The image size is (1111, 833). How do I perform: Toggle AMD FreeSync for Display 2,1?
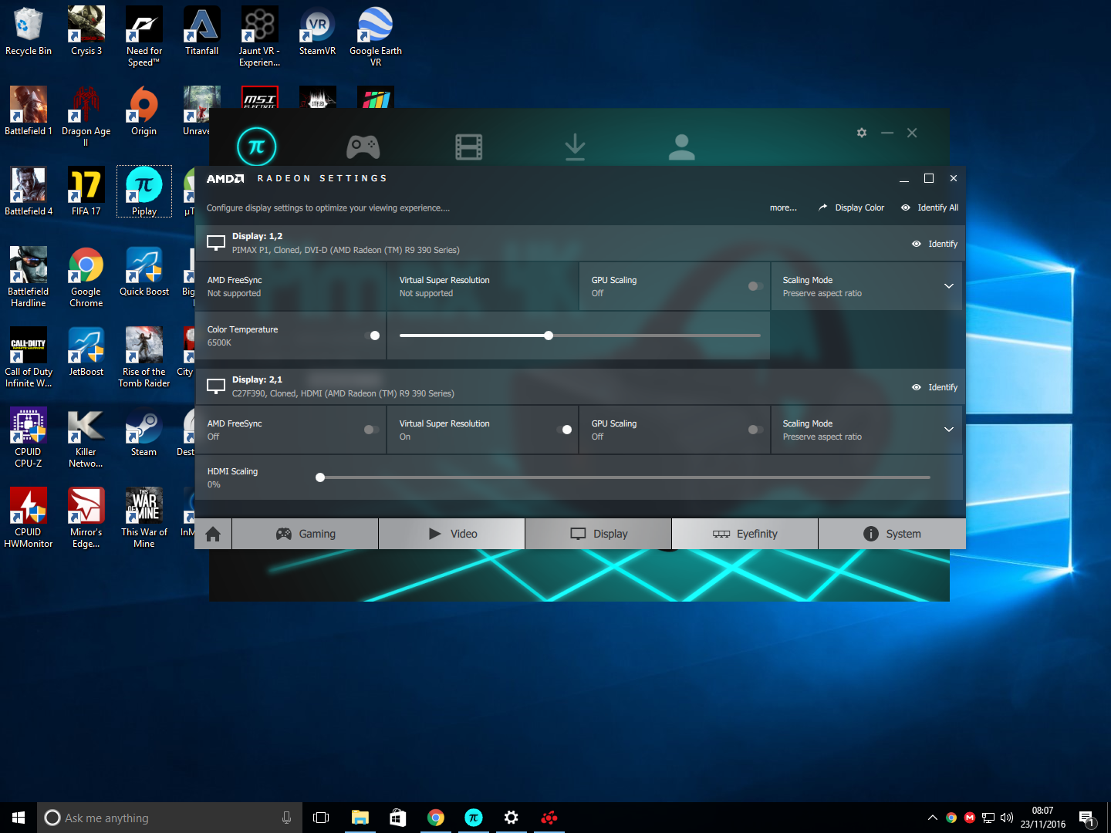[x=371, y=430]
